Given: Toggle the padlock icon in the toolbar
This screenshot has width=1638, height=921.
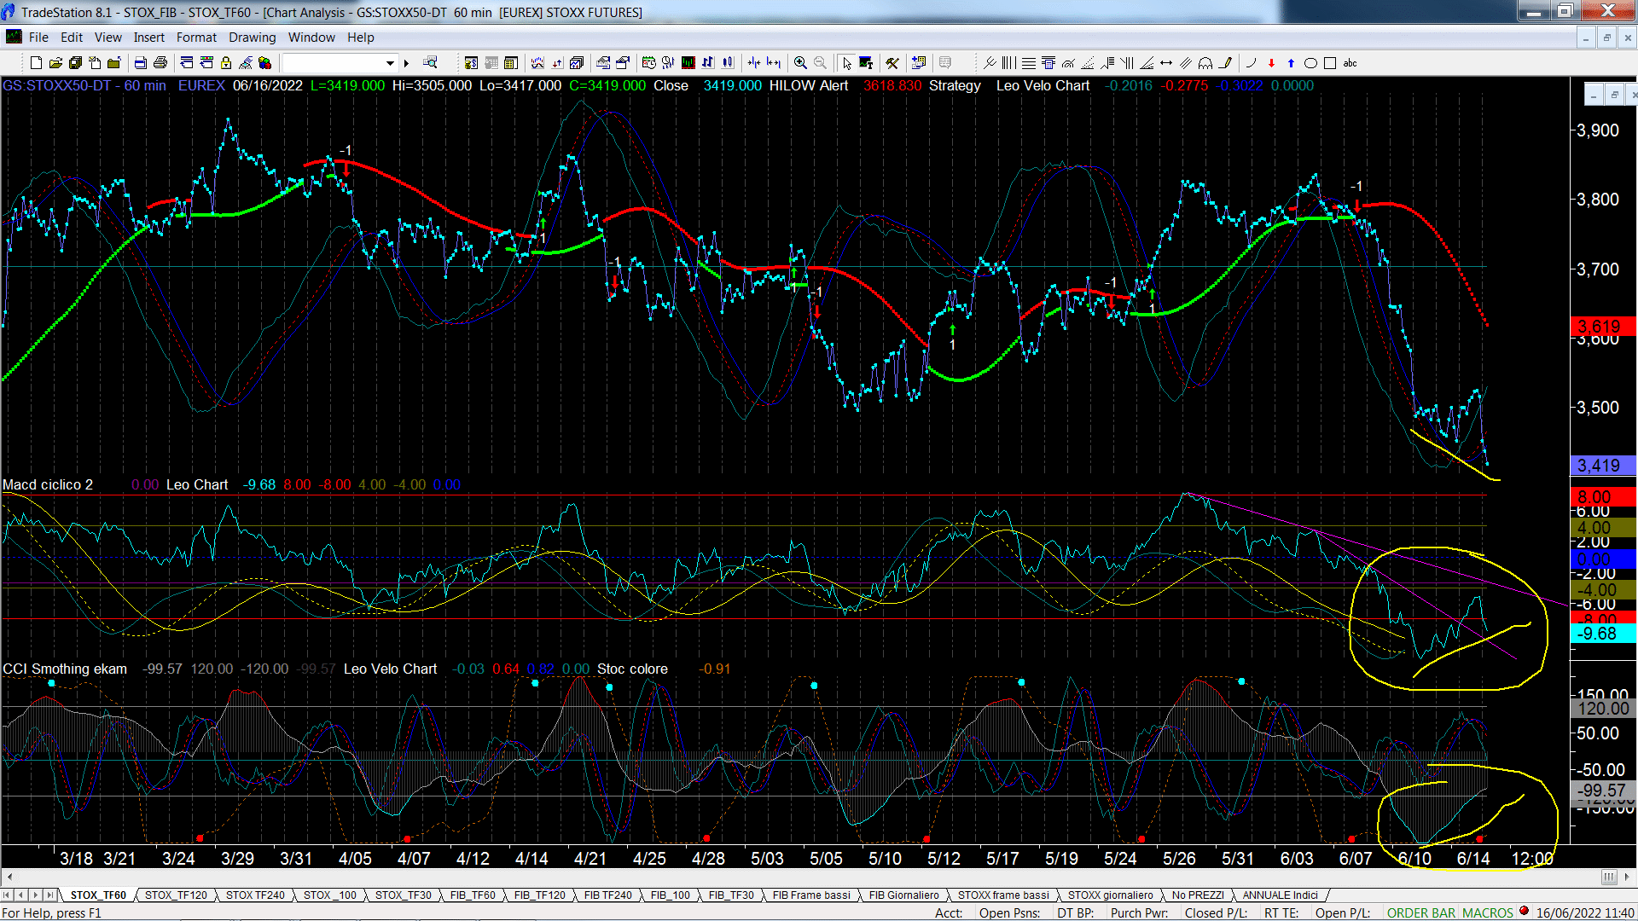Looking at the screenshot, I should (226, 63).
